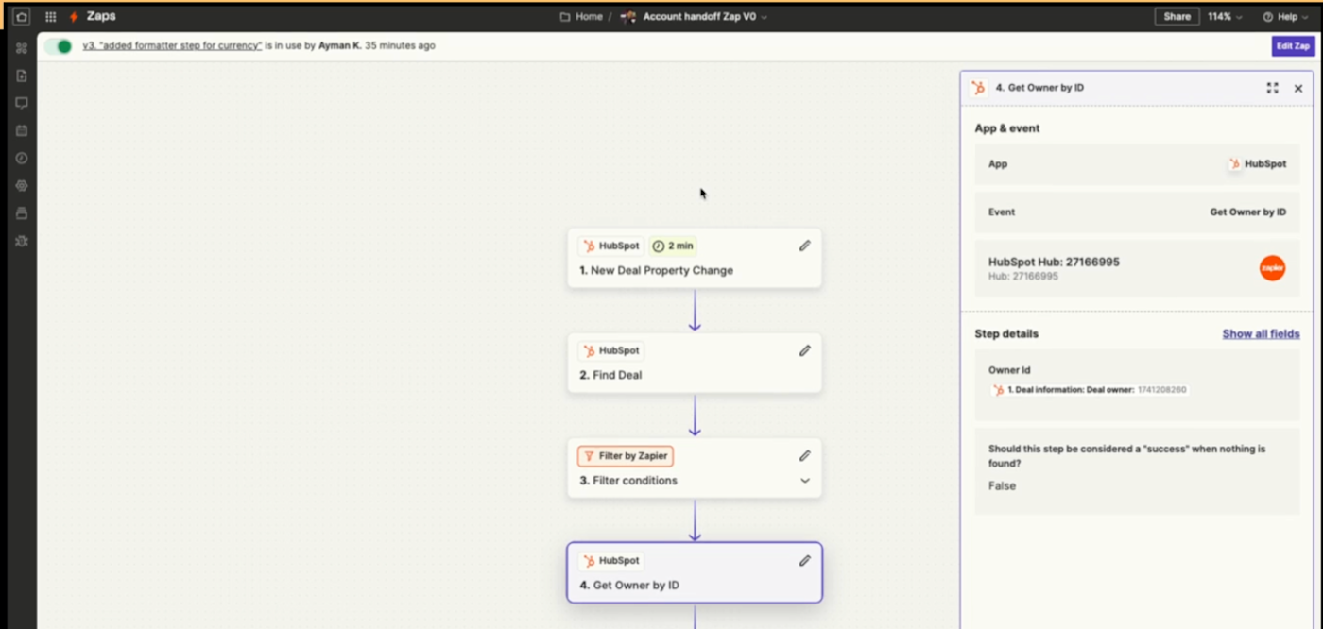Image resolution: width=1323 pixels, height=629 pixels.
Task: Open the comments icon in sidebar
Action: [22, 103]
